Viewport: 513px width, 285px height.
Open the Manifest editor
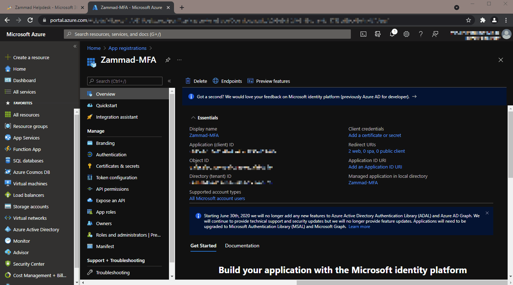[x=124, y=246]
